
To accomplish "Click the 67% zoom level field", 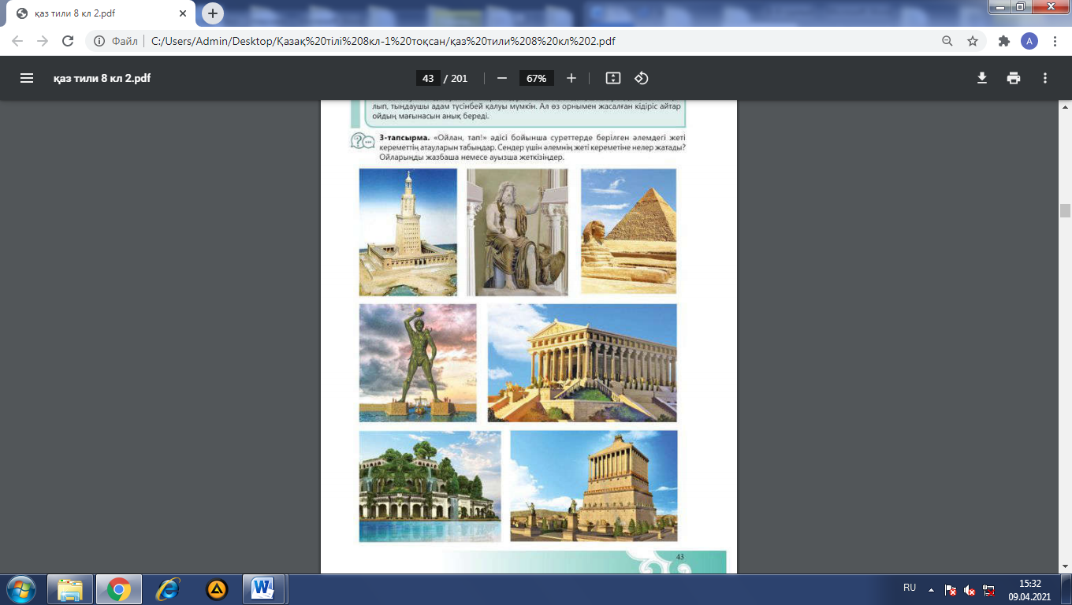I will coord(537,78).
